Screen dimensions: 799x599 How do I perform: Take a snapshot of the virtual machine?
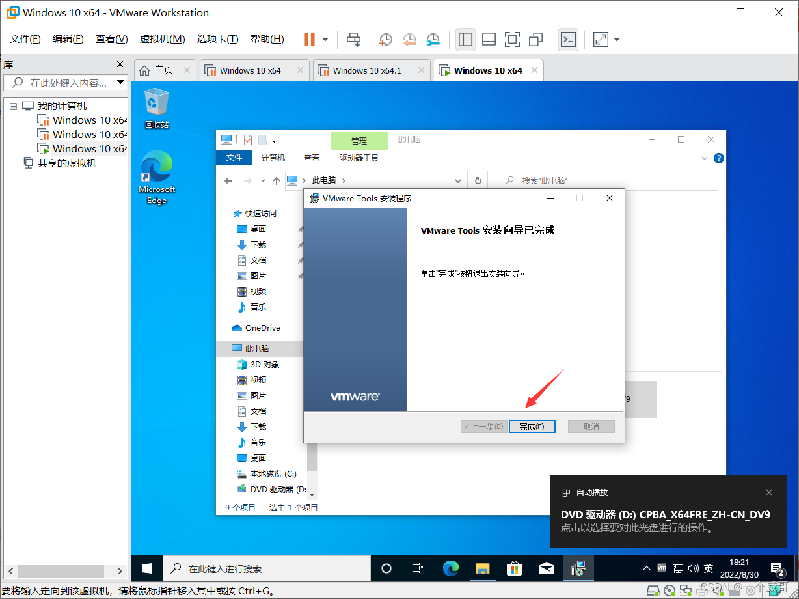(x=386, y=39)
